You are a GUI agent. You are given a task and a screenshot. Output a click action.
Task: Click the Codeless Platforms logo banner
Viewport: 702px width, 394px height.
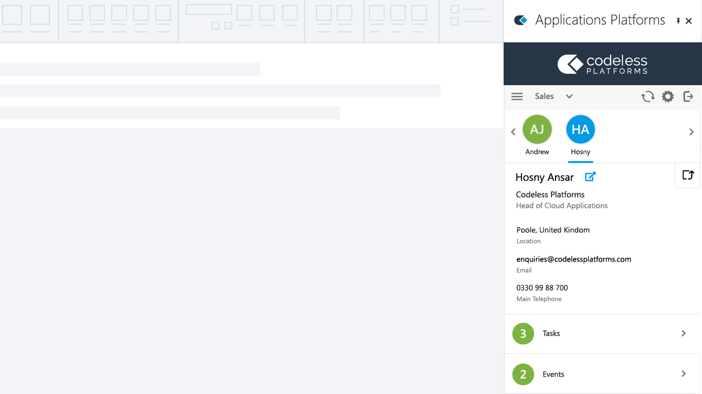point(603,64)
